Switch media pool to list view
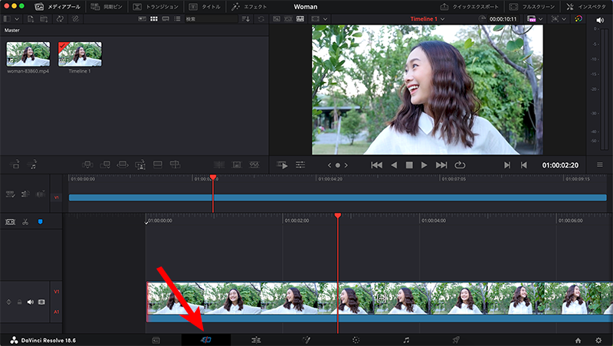613x346 pixels. point(177,18)
